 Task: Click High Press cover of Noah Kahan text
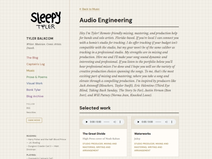[101, 139]
